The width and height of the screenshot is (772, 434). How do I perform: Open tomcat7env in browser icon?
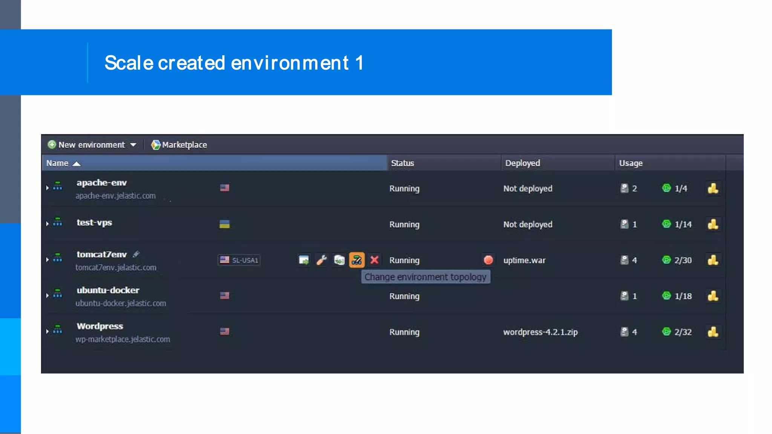click(x=304, y=260)
